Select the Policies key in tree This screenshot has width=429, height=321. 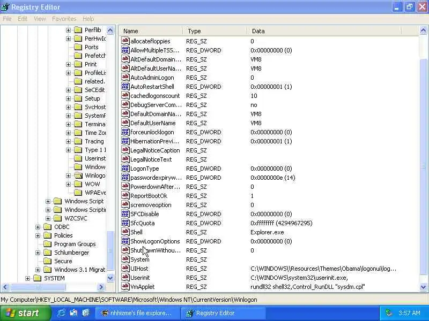pyautogui.click(x=63, y=235)
